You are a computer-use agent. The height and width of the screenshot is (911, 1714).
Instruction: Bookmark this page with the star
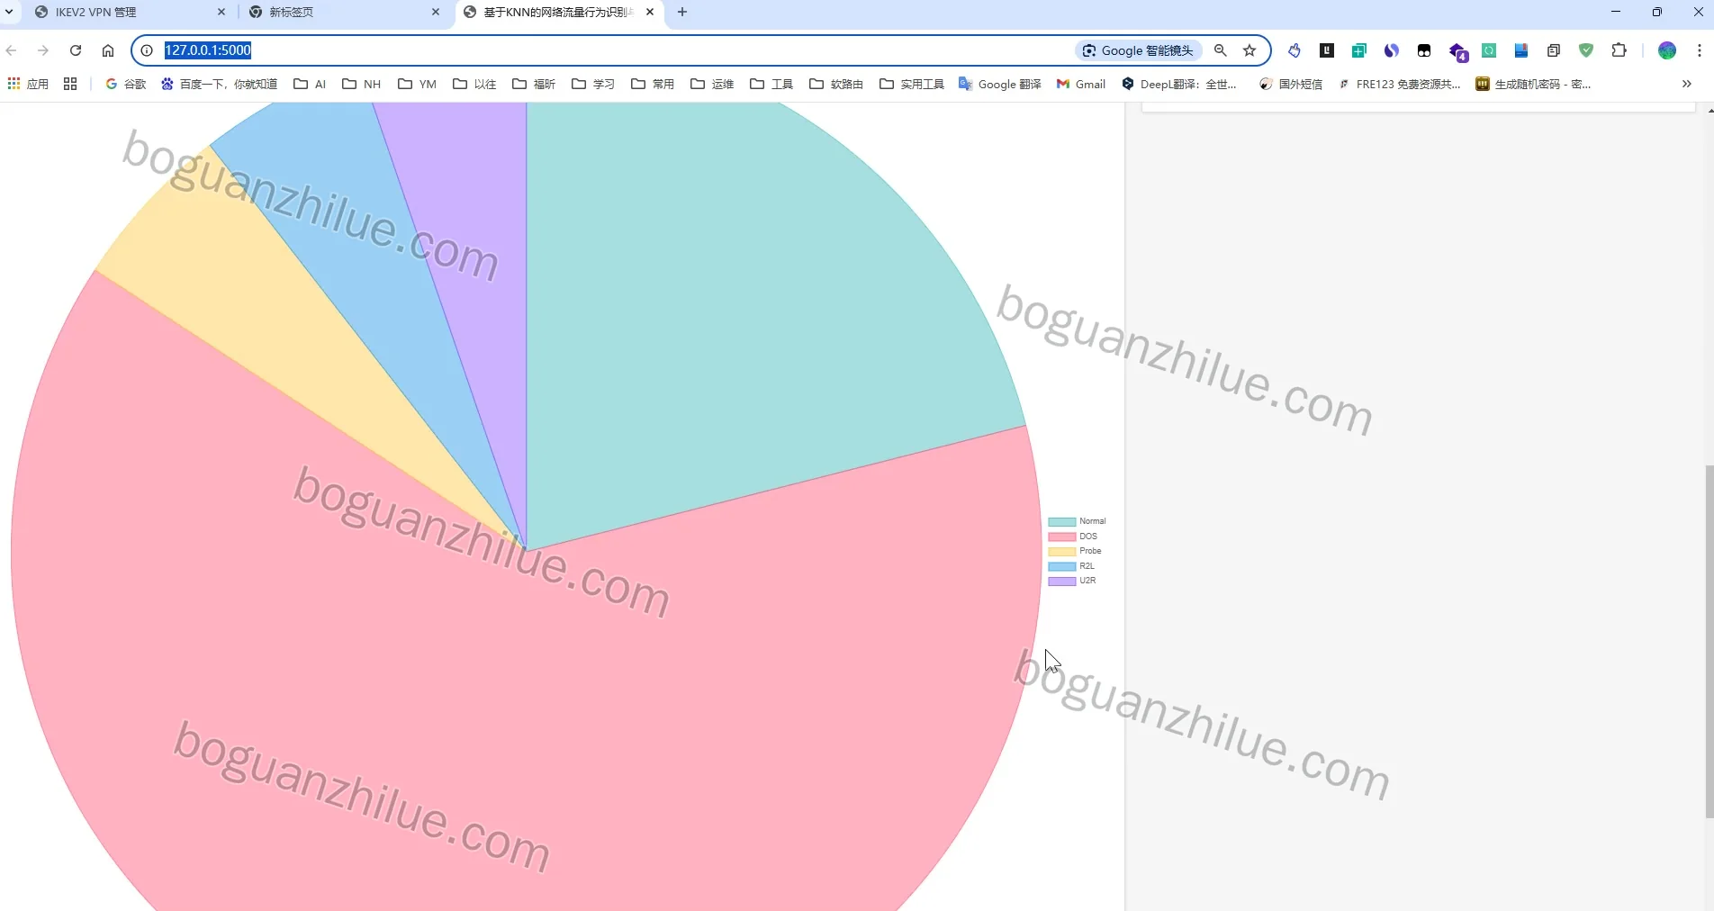click(x=1249, y=50)
